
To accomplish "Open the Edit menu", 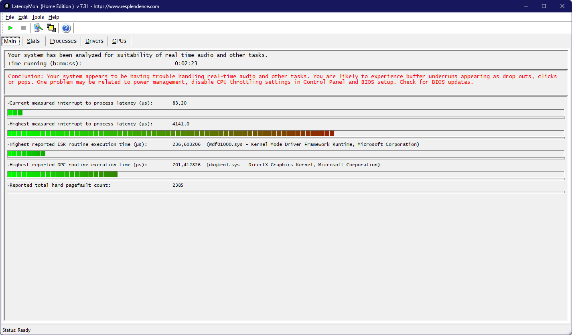I will point(23,17).
